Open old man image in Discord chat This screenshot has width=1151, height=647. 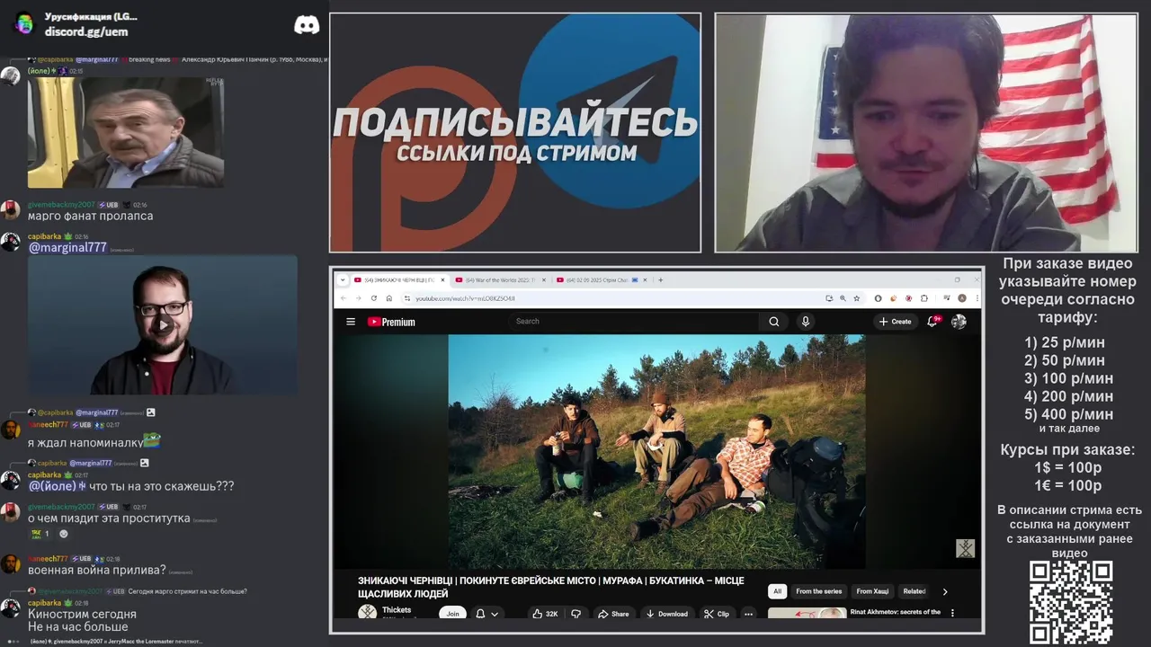pos(126,132)
